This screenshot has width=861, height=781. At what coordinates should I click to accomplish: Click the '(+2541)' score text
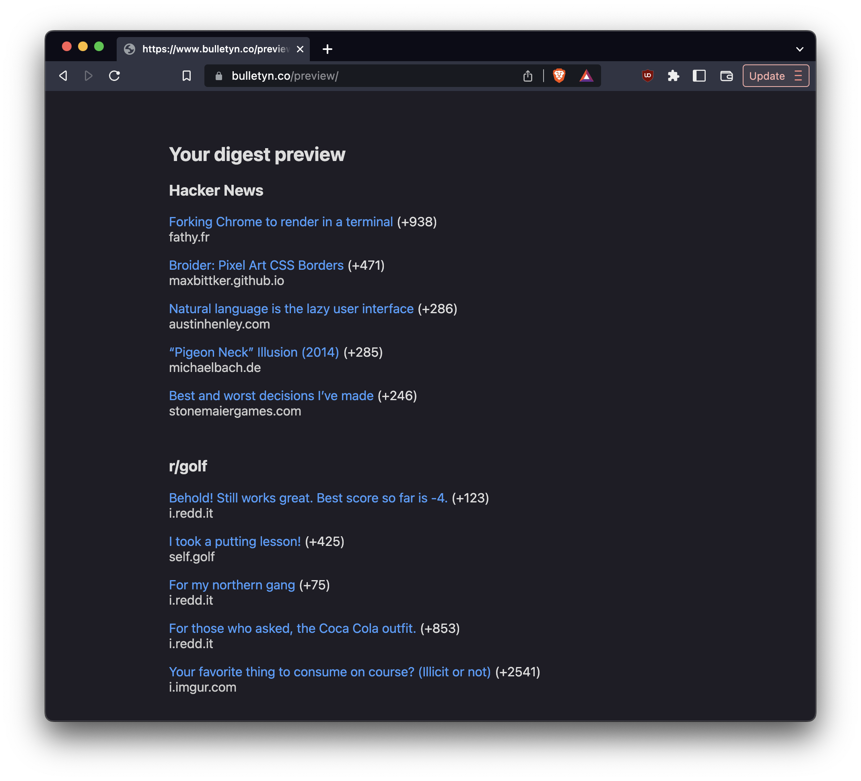click(x=518, y=672)
